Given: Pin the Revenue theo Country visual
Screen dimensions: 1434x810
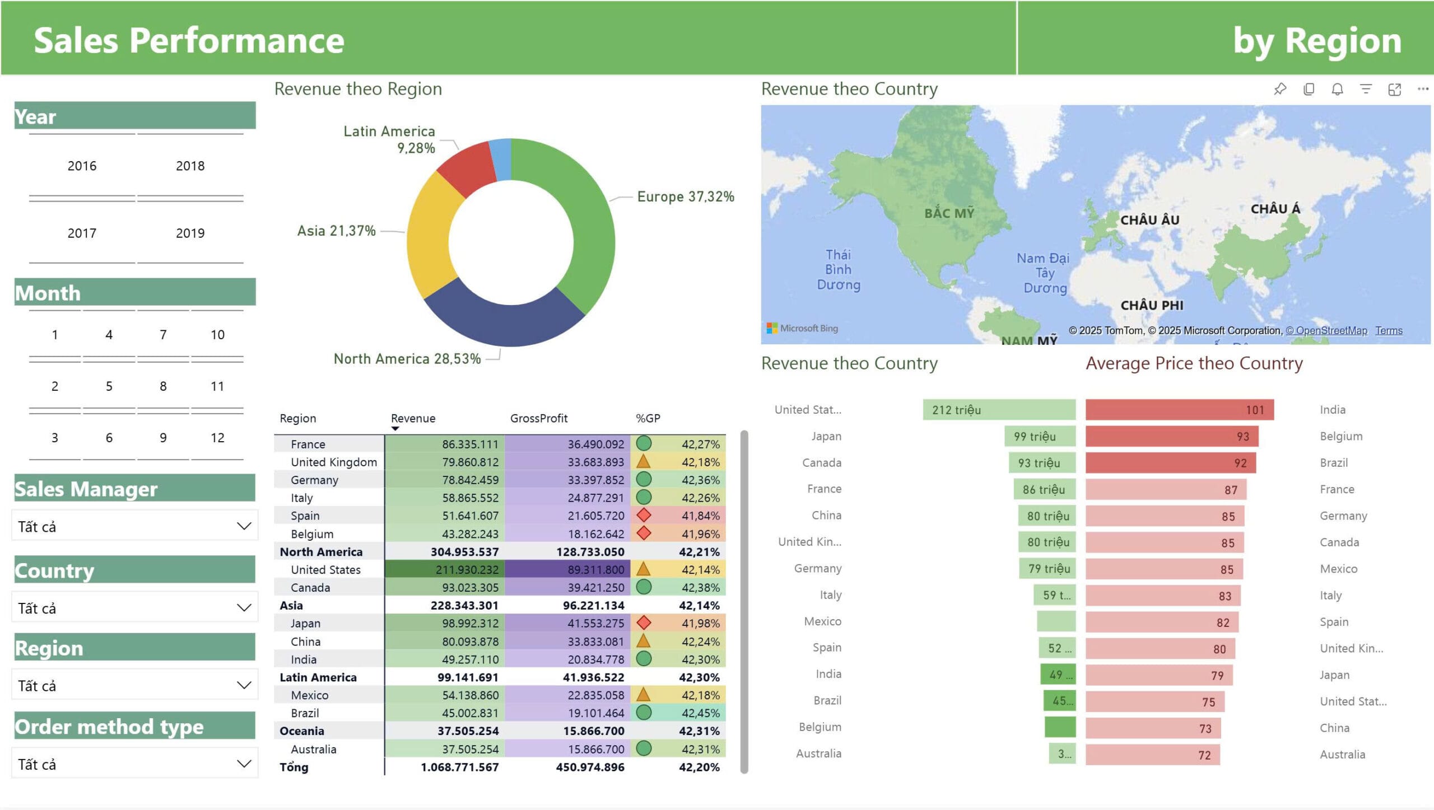Looking at the screenshot, I should [x=1281, y=88].
